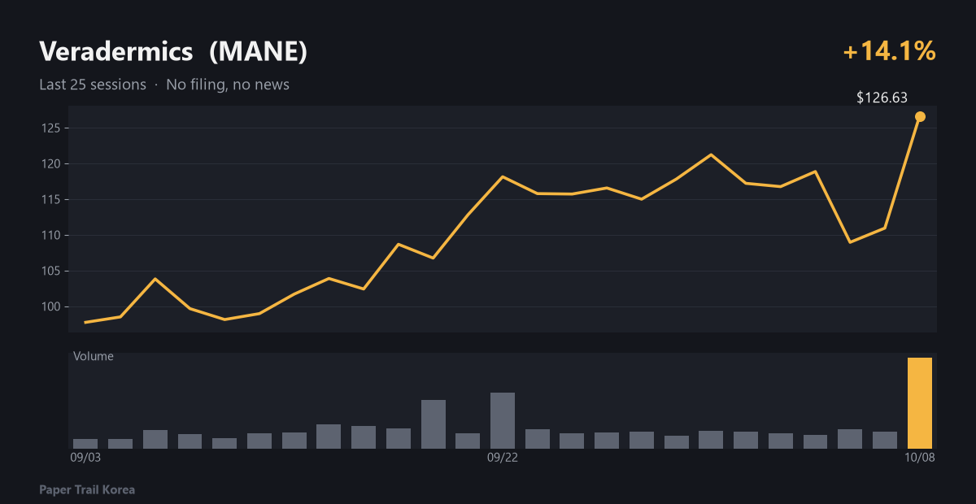Image resolution: width=976 pixels, height=504 pixels.
Task: Click the 125 y-axis label
Action: pos(53,128)
